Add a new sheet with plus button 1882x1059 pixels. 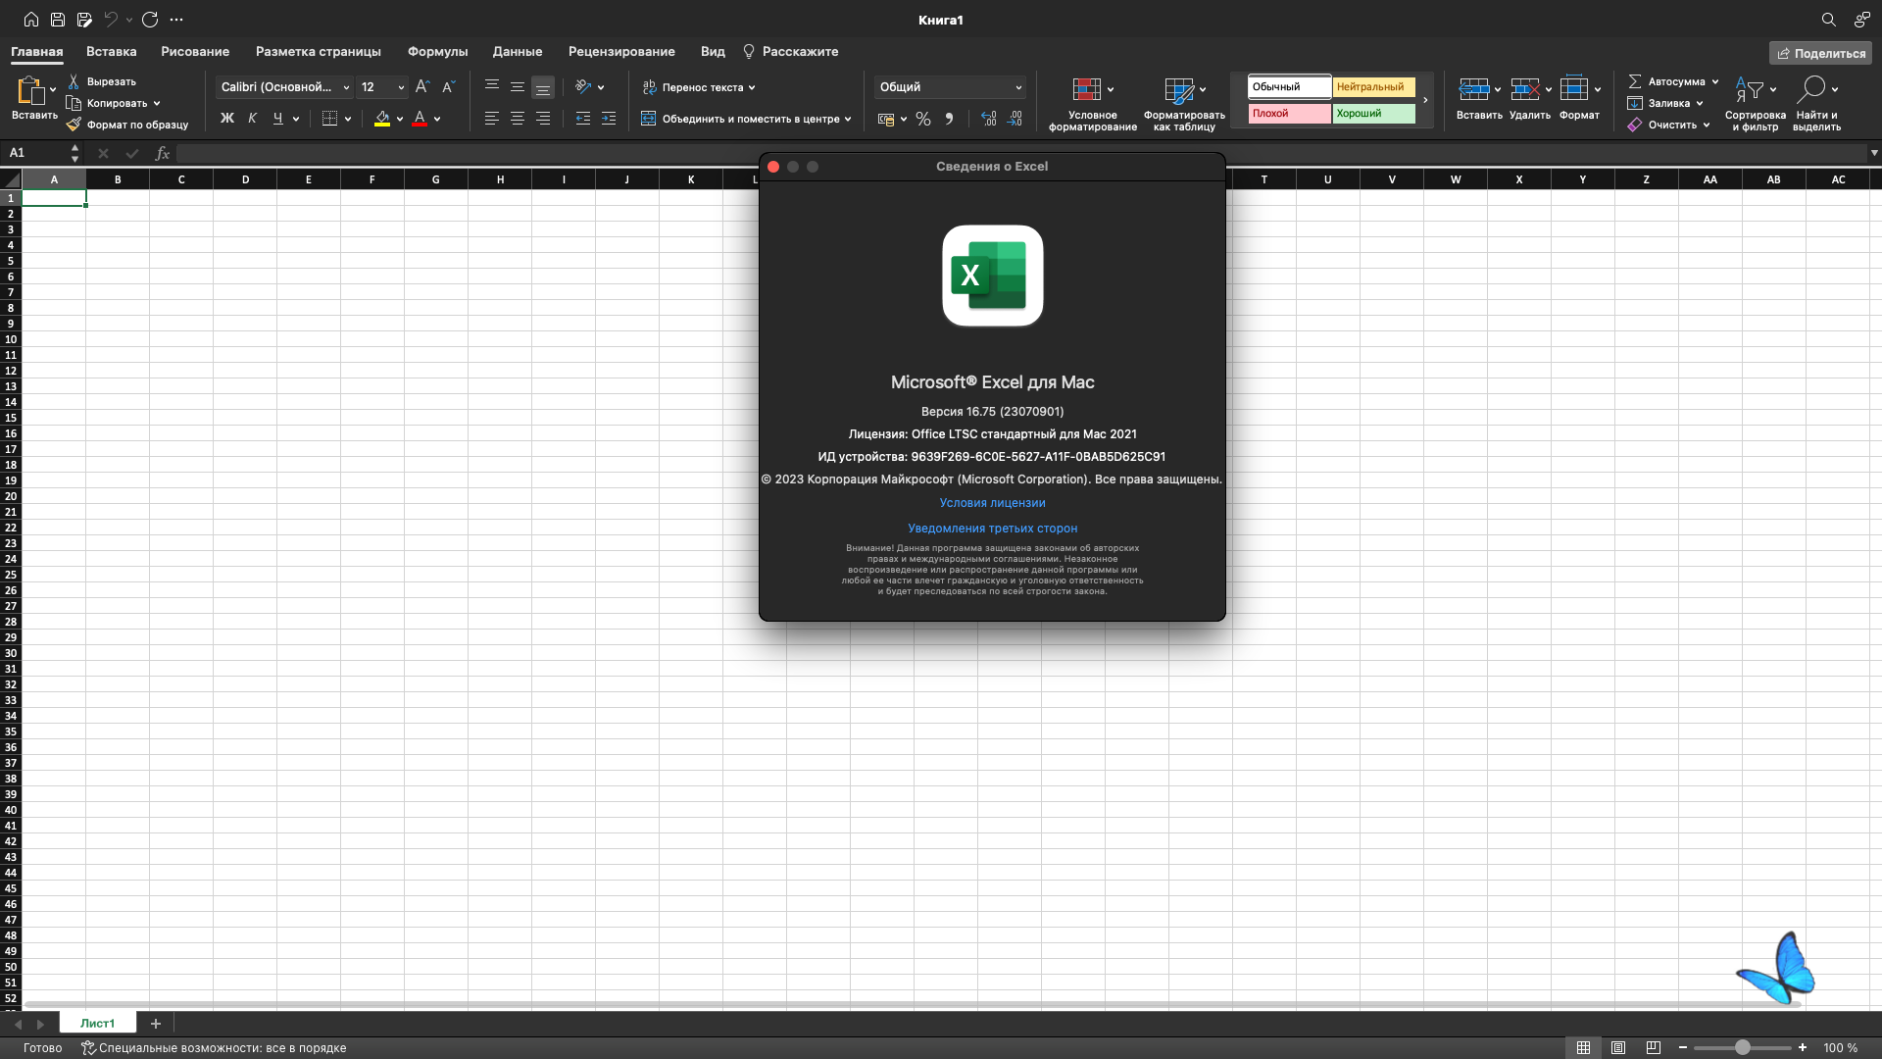155,1024
